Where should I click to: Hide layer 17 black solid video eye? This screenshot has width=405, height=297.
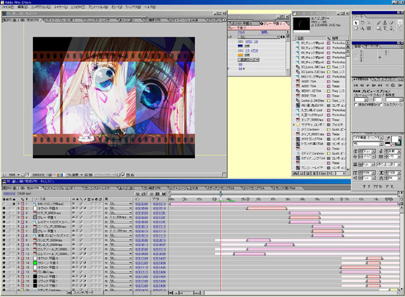[4, 276]
